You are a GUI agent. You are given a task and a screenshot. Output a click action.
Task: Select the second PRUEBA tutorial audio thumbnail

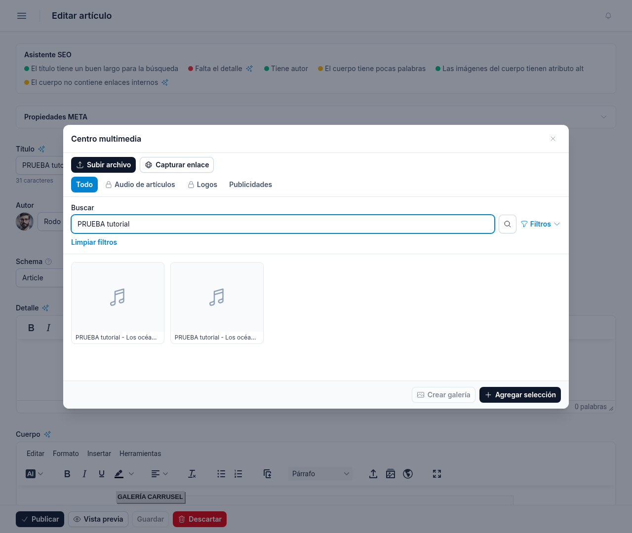click(x=217, y=303)
